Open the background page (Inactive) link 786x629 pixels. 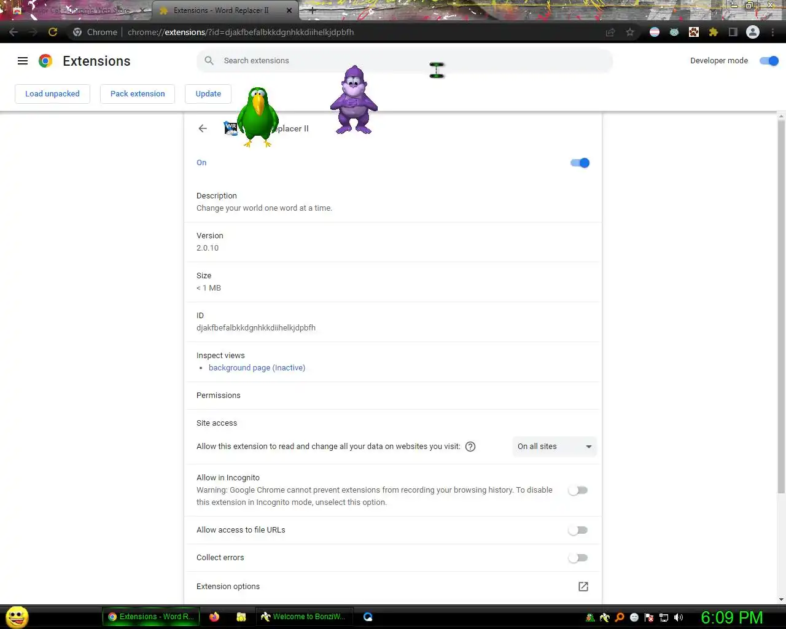(x=257, y=368)
